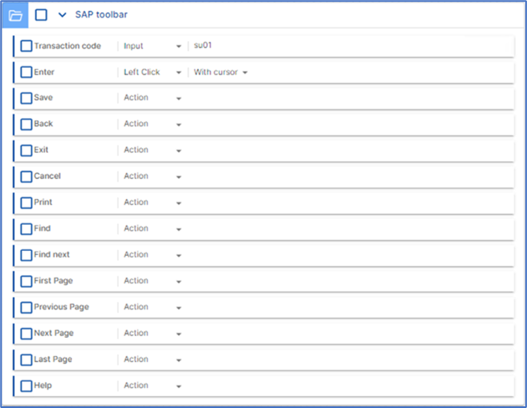527x408 pixels.
Task: Click the open folder icon
Action: [x=15, y=15]
